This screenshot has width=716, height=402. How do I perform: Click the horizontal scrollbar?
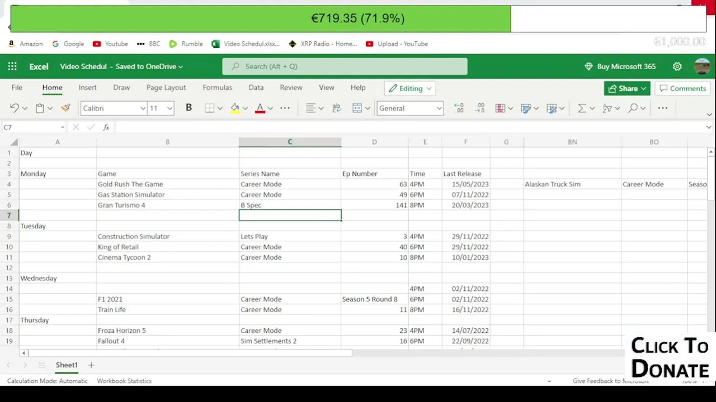[190, 353]
